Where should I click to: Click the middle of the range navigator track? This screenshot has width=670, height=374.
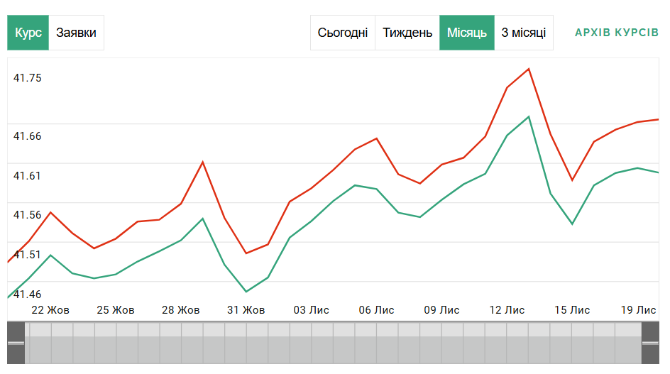click(x=334, y=343)
